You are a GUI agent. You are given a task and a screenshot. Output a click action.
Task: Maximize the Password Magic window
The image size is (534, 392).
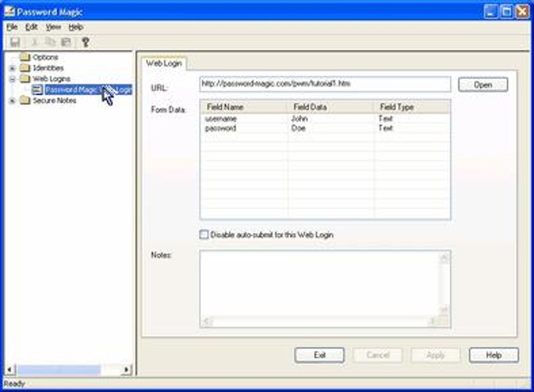pyautogui.click(x=506, y=12)
